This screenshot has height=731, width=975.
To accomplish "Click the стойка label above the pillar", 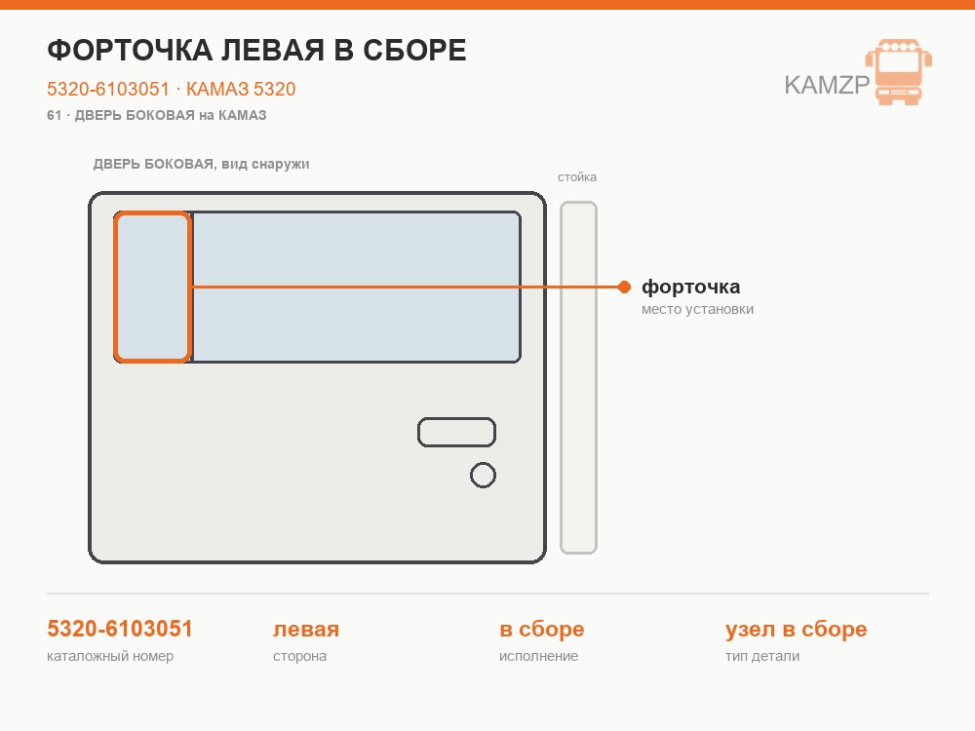I will pos(577,177).
